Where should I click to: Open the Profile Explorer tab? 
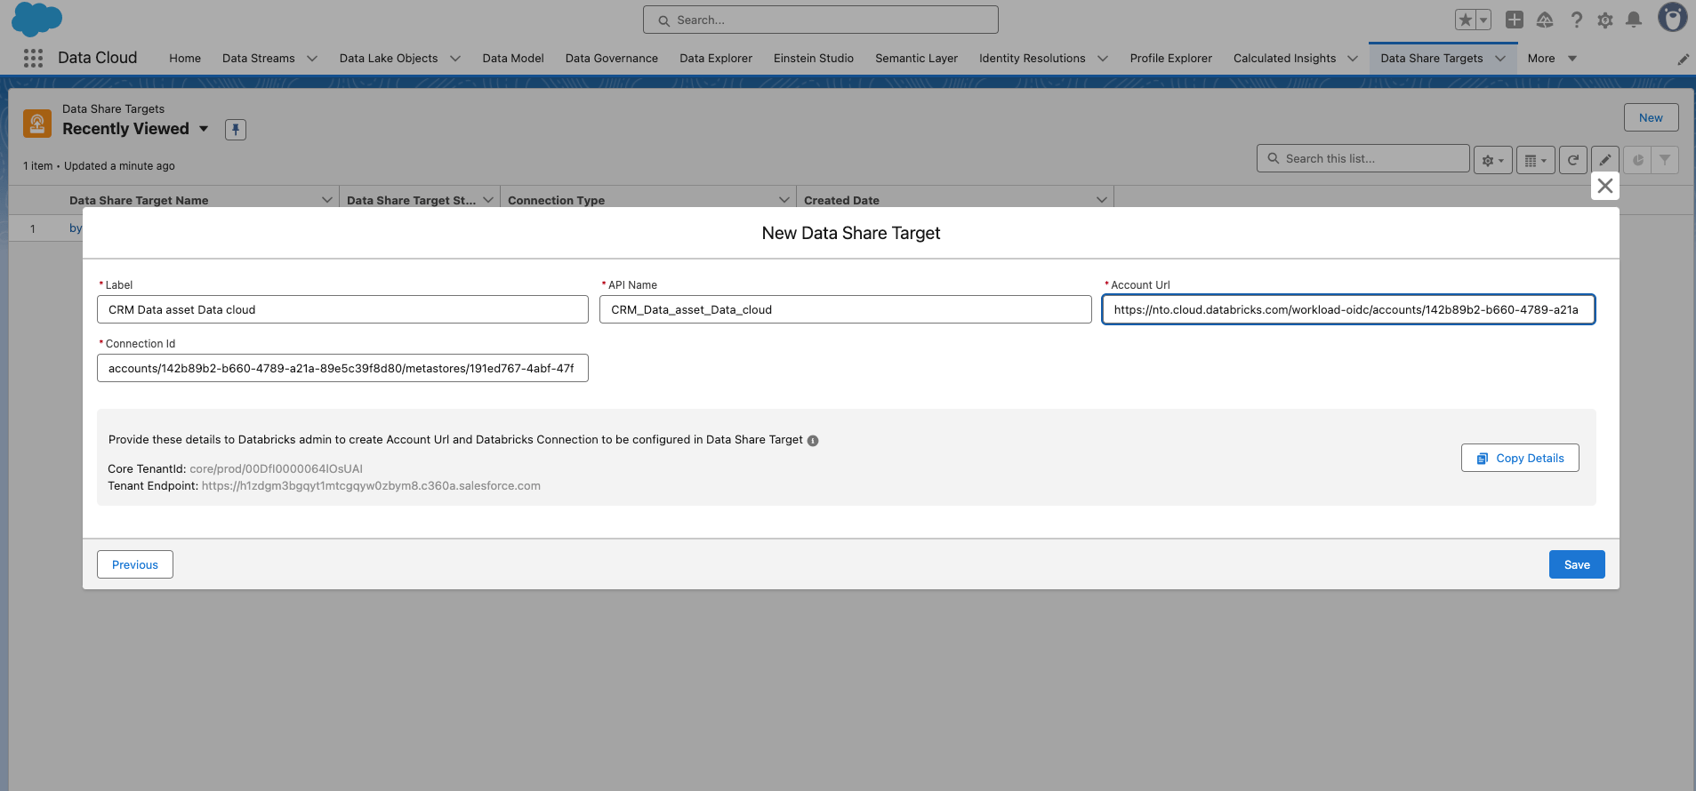[x=1170, y=59]
